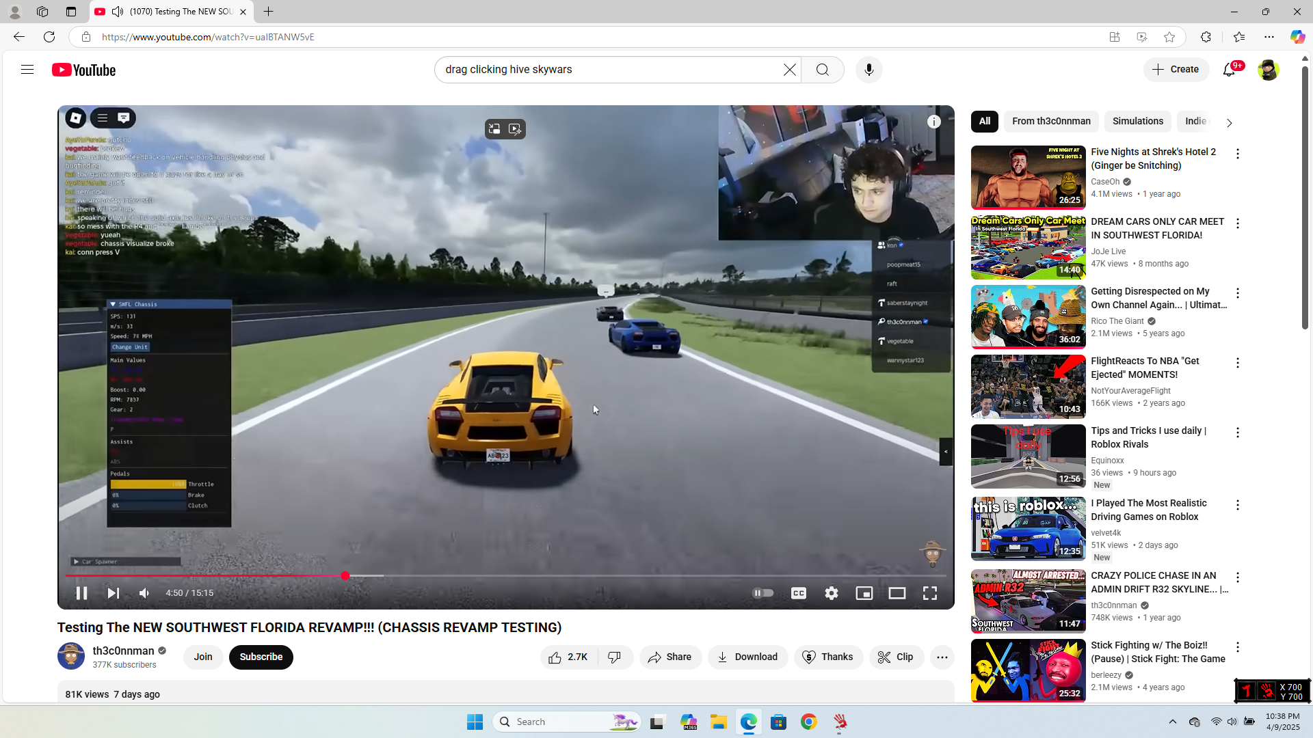The image size is (1313, 738).
Task: Pause the video
Action: (81, 593)
